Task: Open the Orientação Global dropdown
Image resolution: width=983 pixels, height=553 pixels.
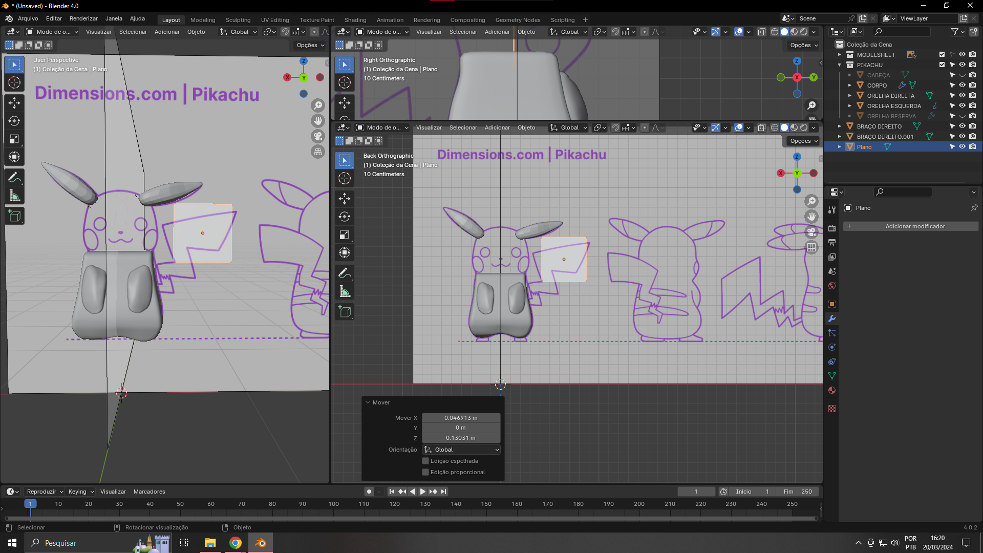Action: 461,450
